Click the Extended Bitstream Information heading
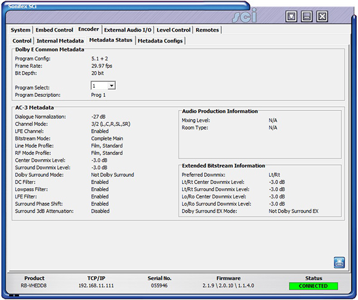This screenshot has height=300, width=358. point(224,166)
